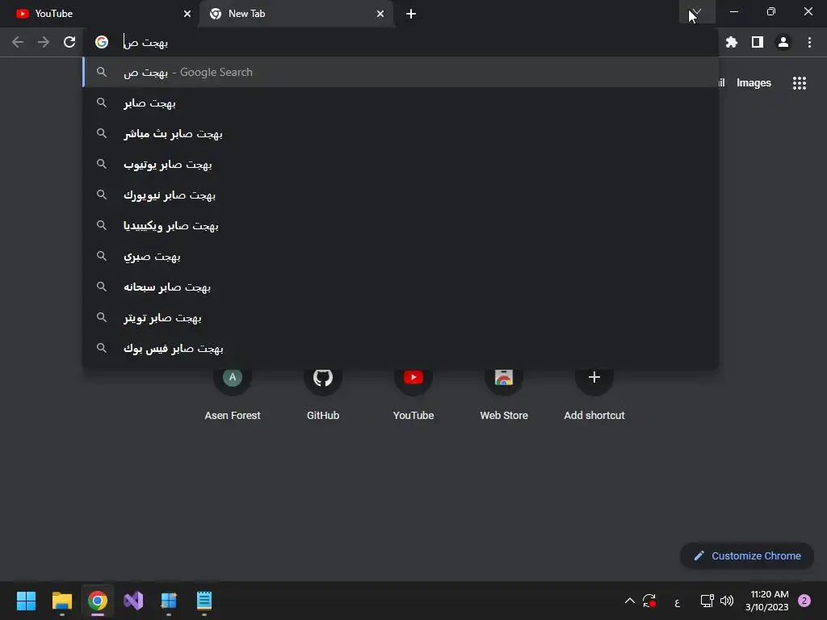Screen dimensions: 827x620
Task: Select suggestion 'بهجت صابر تويتر'
Action: pyautogui.click(x=401, y=317)
